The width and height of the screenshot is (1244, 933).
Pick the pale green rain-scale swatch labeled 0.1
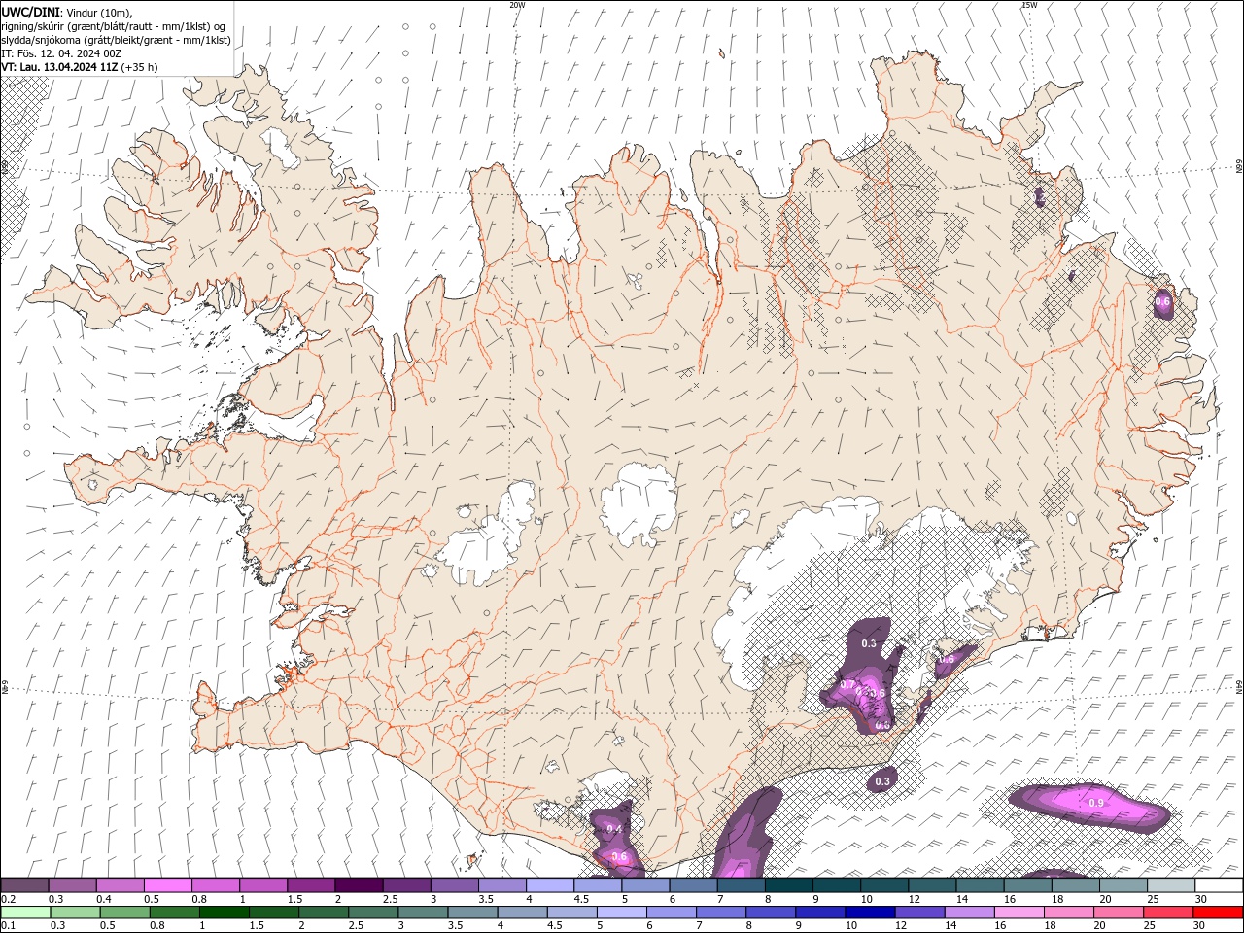coord(24,913)
